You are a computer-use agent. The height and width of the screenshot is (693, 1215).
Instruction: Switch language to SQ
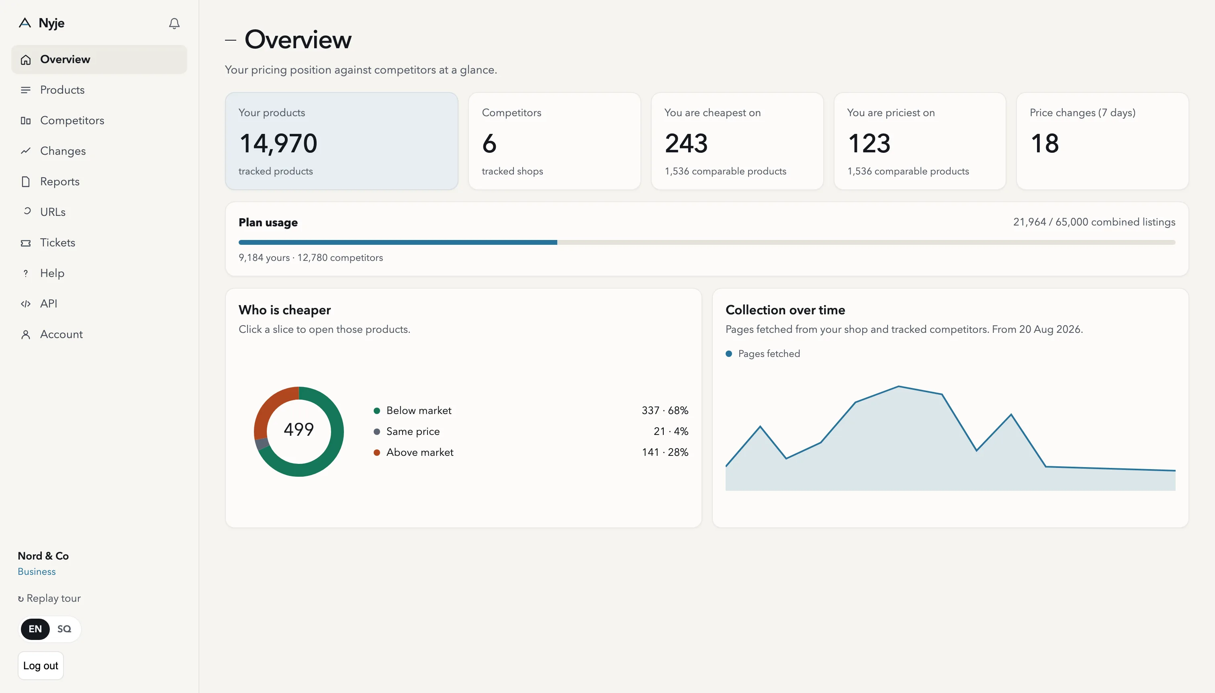click(x=64, y=629)
